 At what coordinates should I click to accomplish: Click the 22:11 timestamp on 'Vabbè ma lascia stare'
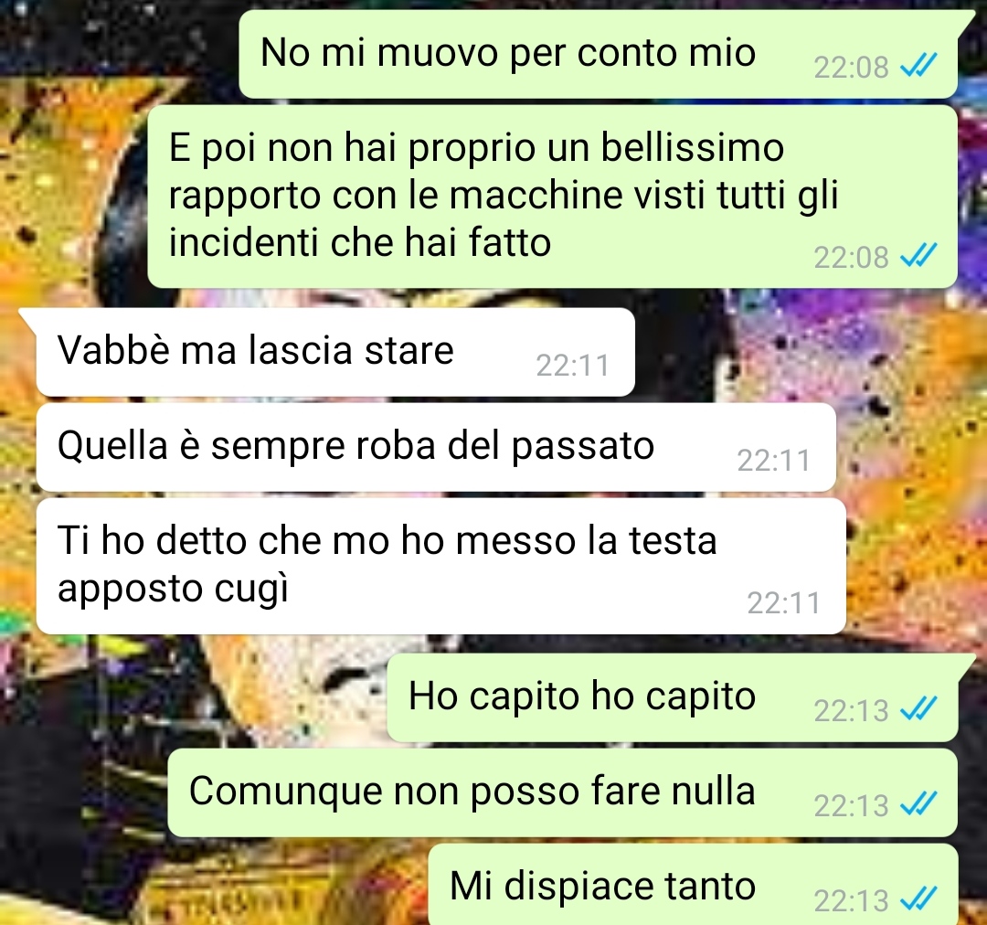[573, 366]
